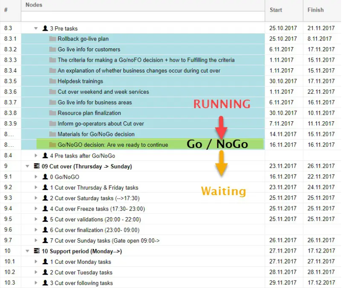Click stack icon beside 10 Support period
This screenshot has width=344, height=288.
pyautogui.click(x=37, y=251)
